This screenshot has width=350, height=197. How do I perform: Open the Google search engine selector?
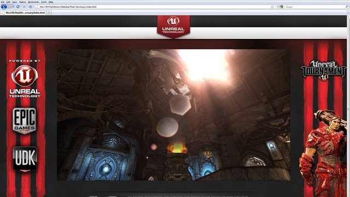tap(282, 7)
